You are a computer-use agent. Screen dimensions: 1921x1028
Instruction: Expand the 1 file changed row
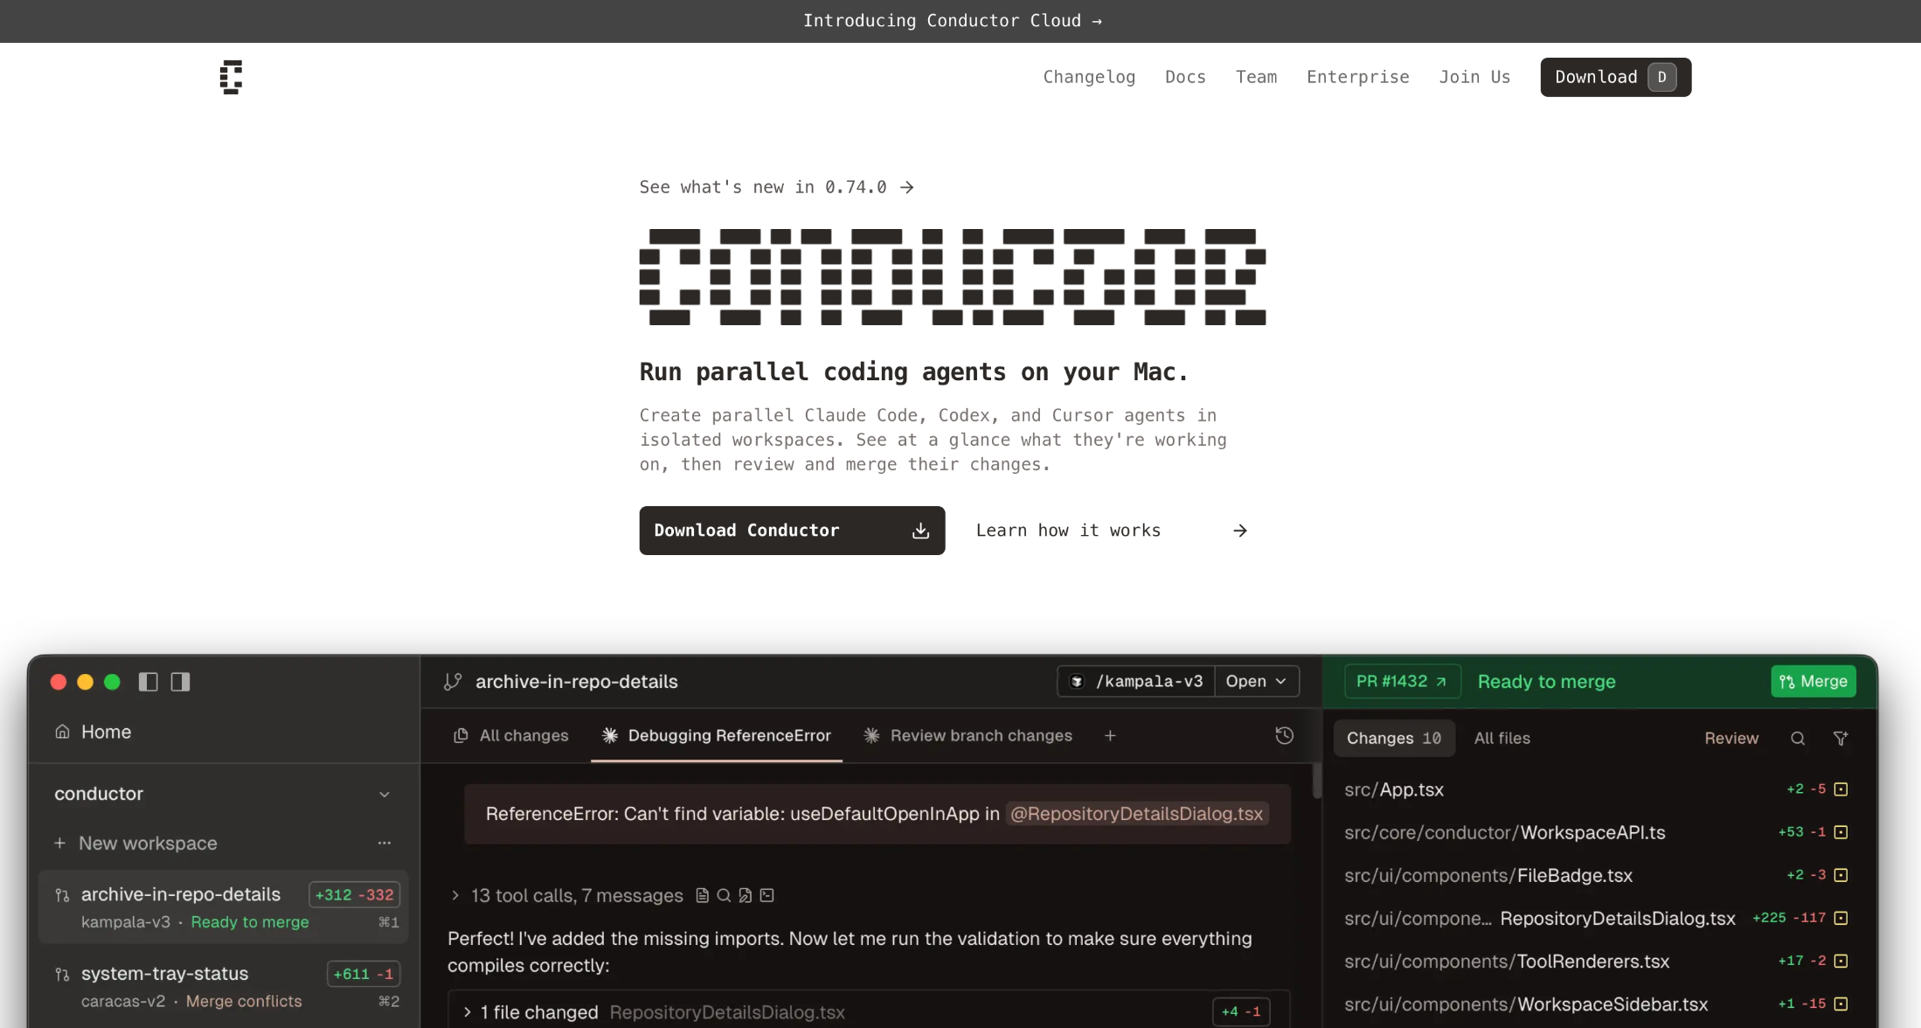[x=869, y=1011]
